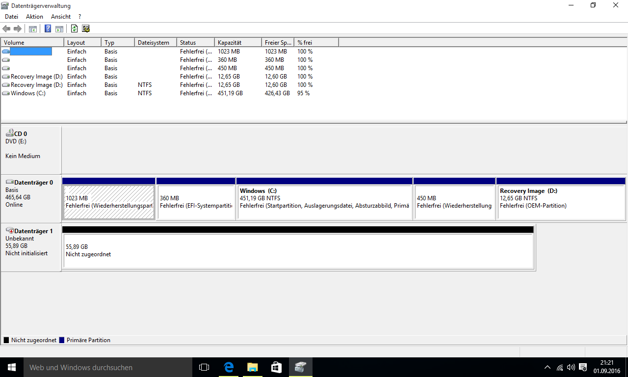Click the Refresh toolbar icon
628x377 pixels.
point(75,28)
